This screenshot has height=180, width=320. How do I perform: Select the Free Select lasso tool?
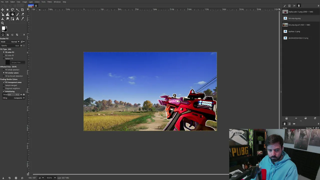[12, 10]
